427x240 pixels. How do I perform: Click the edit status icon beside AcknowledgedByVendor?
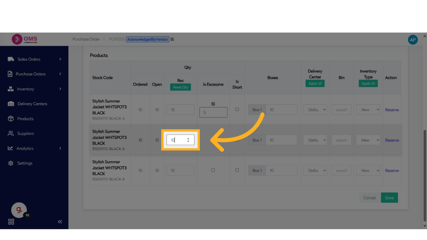172,39
